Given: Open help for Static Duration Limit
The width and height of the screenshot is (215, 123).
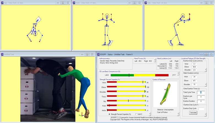Looking at the screenshot, I should [206, 84].
